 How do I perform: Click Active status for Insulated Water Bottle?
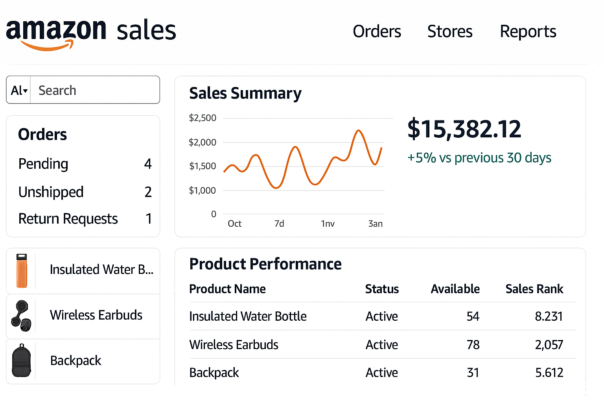click(x=382, y=316)
